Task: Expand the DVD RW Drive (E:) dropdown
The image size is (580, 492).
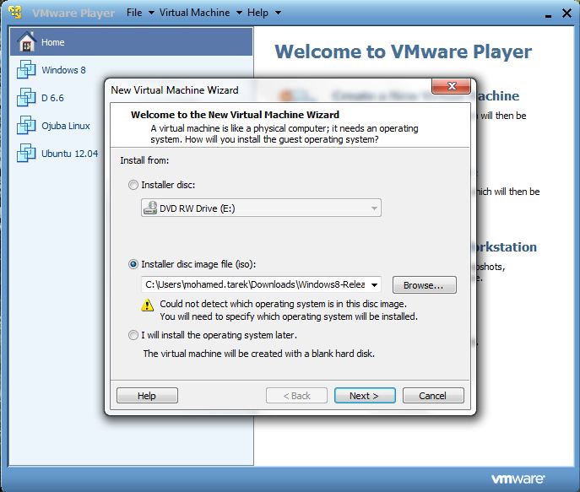Action: (x=374, y=208)
